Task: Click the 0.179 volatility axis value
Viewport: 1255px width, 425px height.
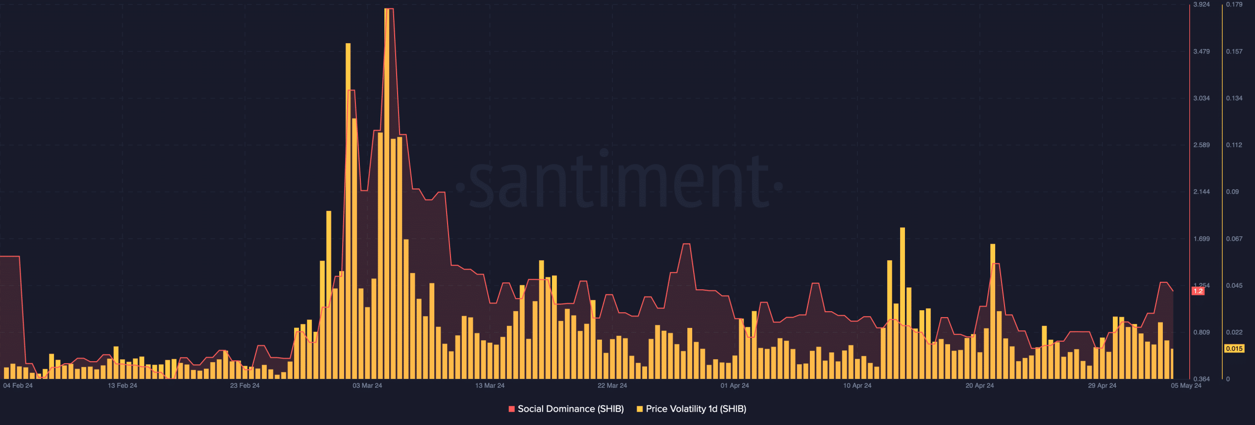Action: (x=1234, y=4)
